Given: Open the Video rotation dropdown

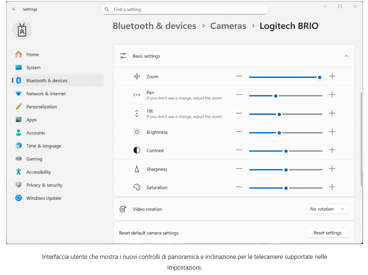Looking at the screenshot, I should [x=327, y=209].
